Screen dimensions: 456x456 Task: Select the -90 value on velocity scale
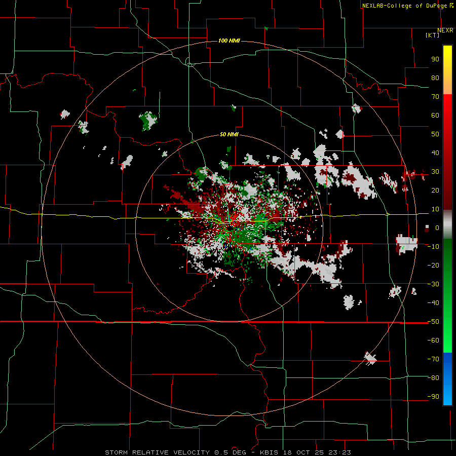click(x=433, y=397)
